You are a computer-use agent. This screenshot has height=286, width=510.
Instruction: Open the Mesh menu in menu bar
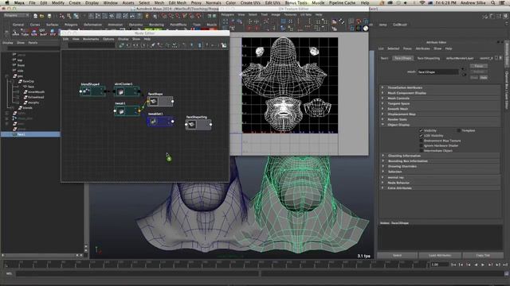coord(159,2)
